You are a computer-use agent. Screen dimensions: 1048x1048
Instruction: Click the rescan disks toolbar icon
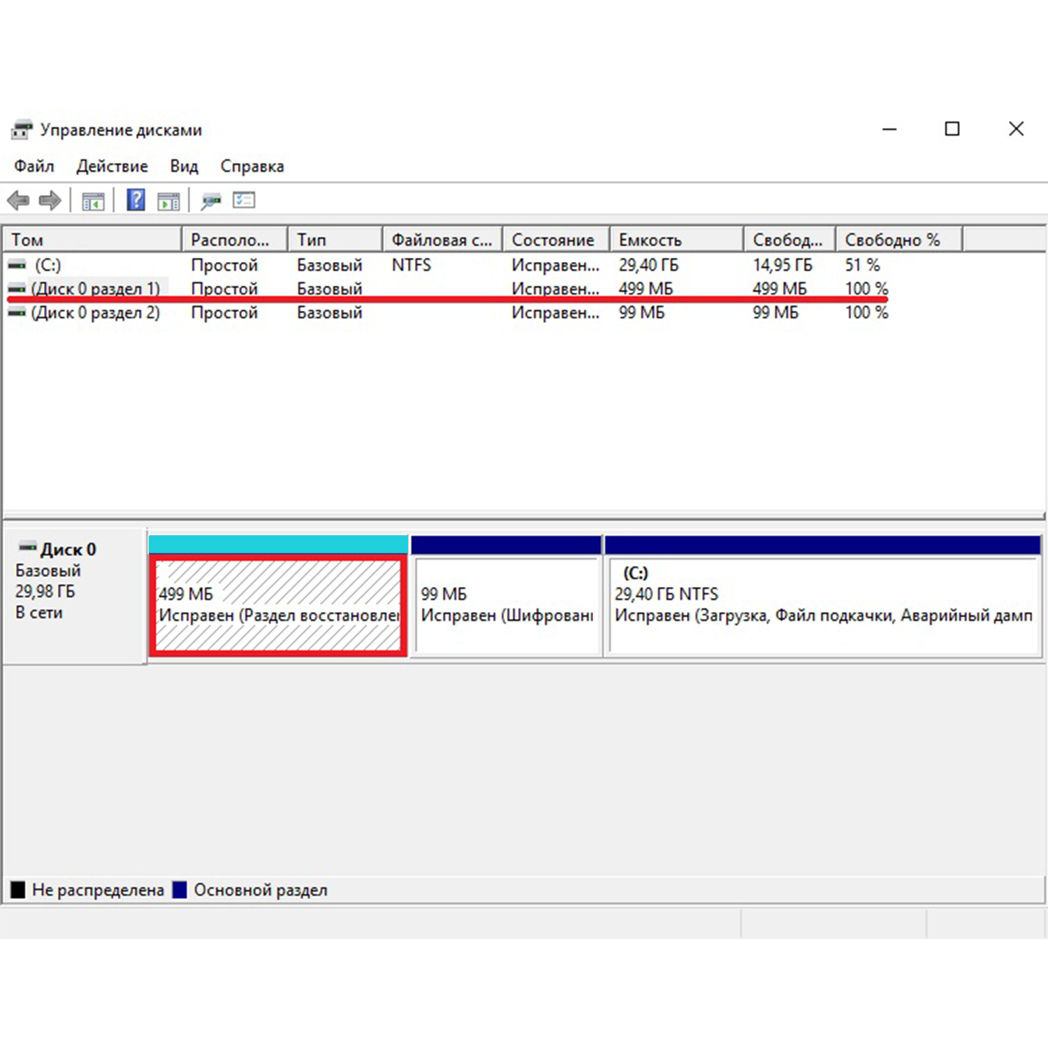pos(210,201)
